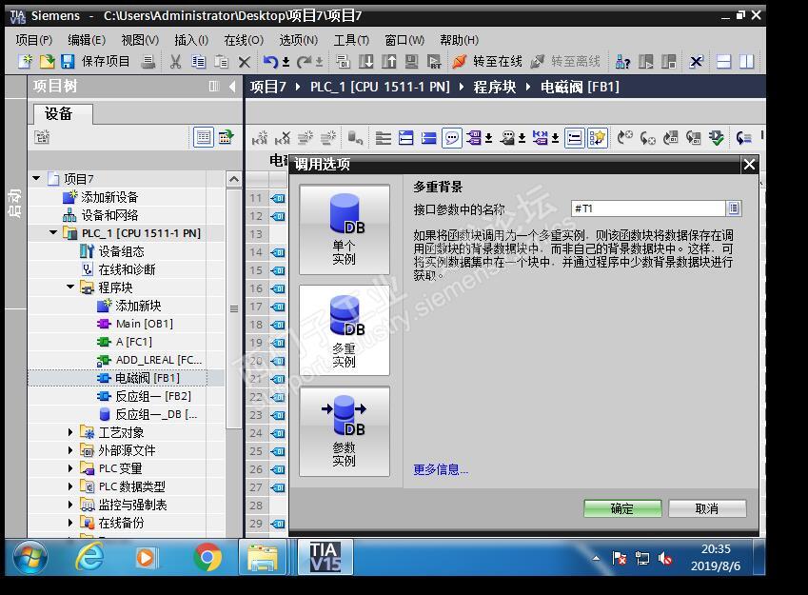Cancel with the 取消 button

(x=707, y=508)
